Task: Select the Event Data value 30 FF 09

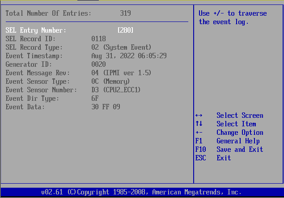Action: coord(106,107)
